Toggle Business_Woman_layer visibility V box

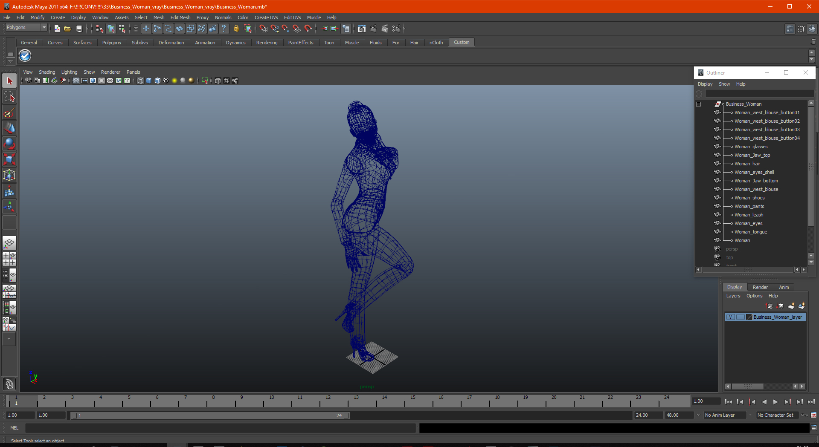click(731, 317)
